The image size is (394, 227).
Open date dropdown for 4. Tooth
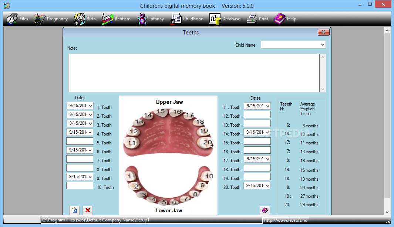pos(90,132)
